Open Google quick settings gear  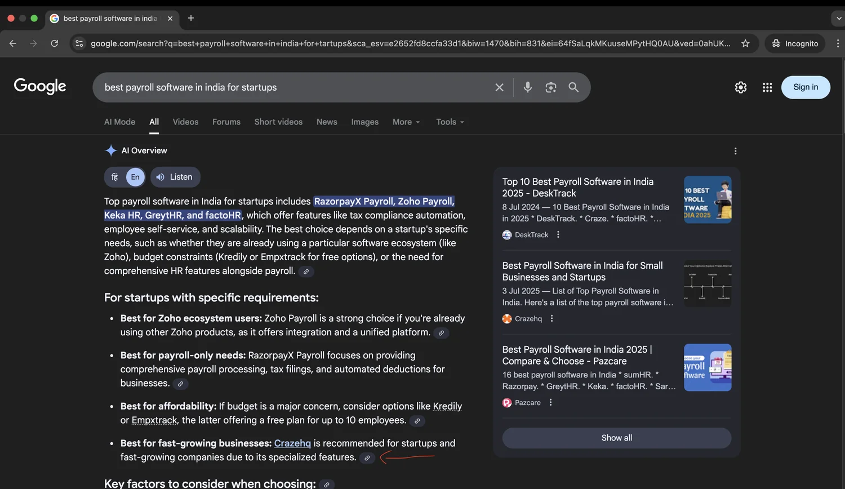pos(741,87)
